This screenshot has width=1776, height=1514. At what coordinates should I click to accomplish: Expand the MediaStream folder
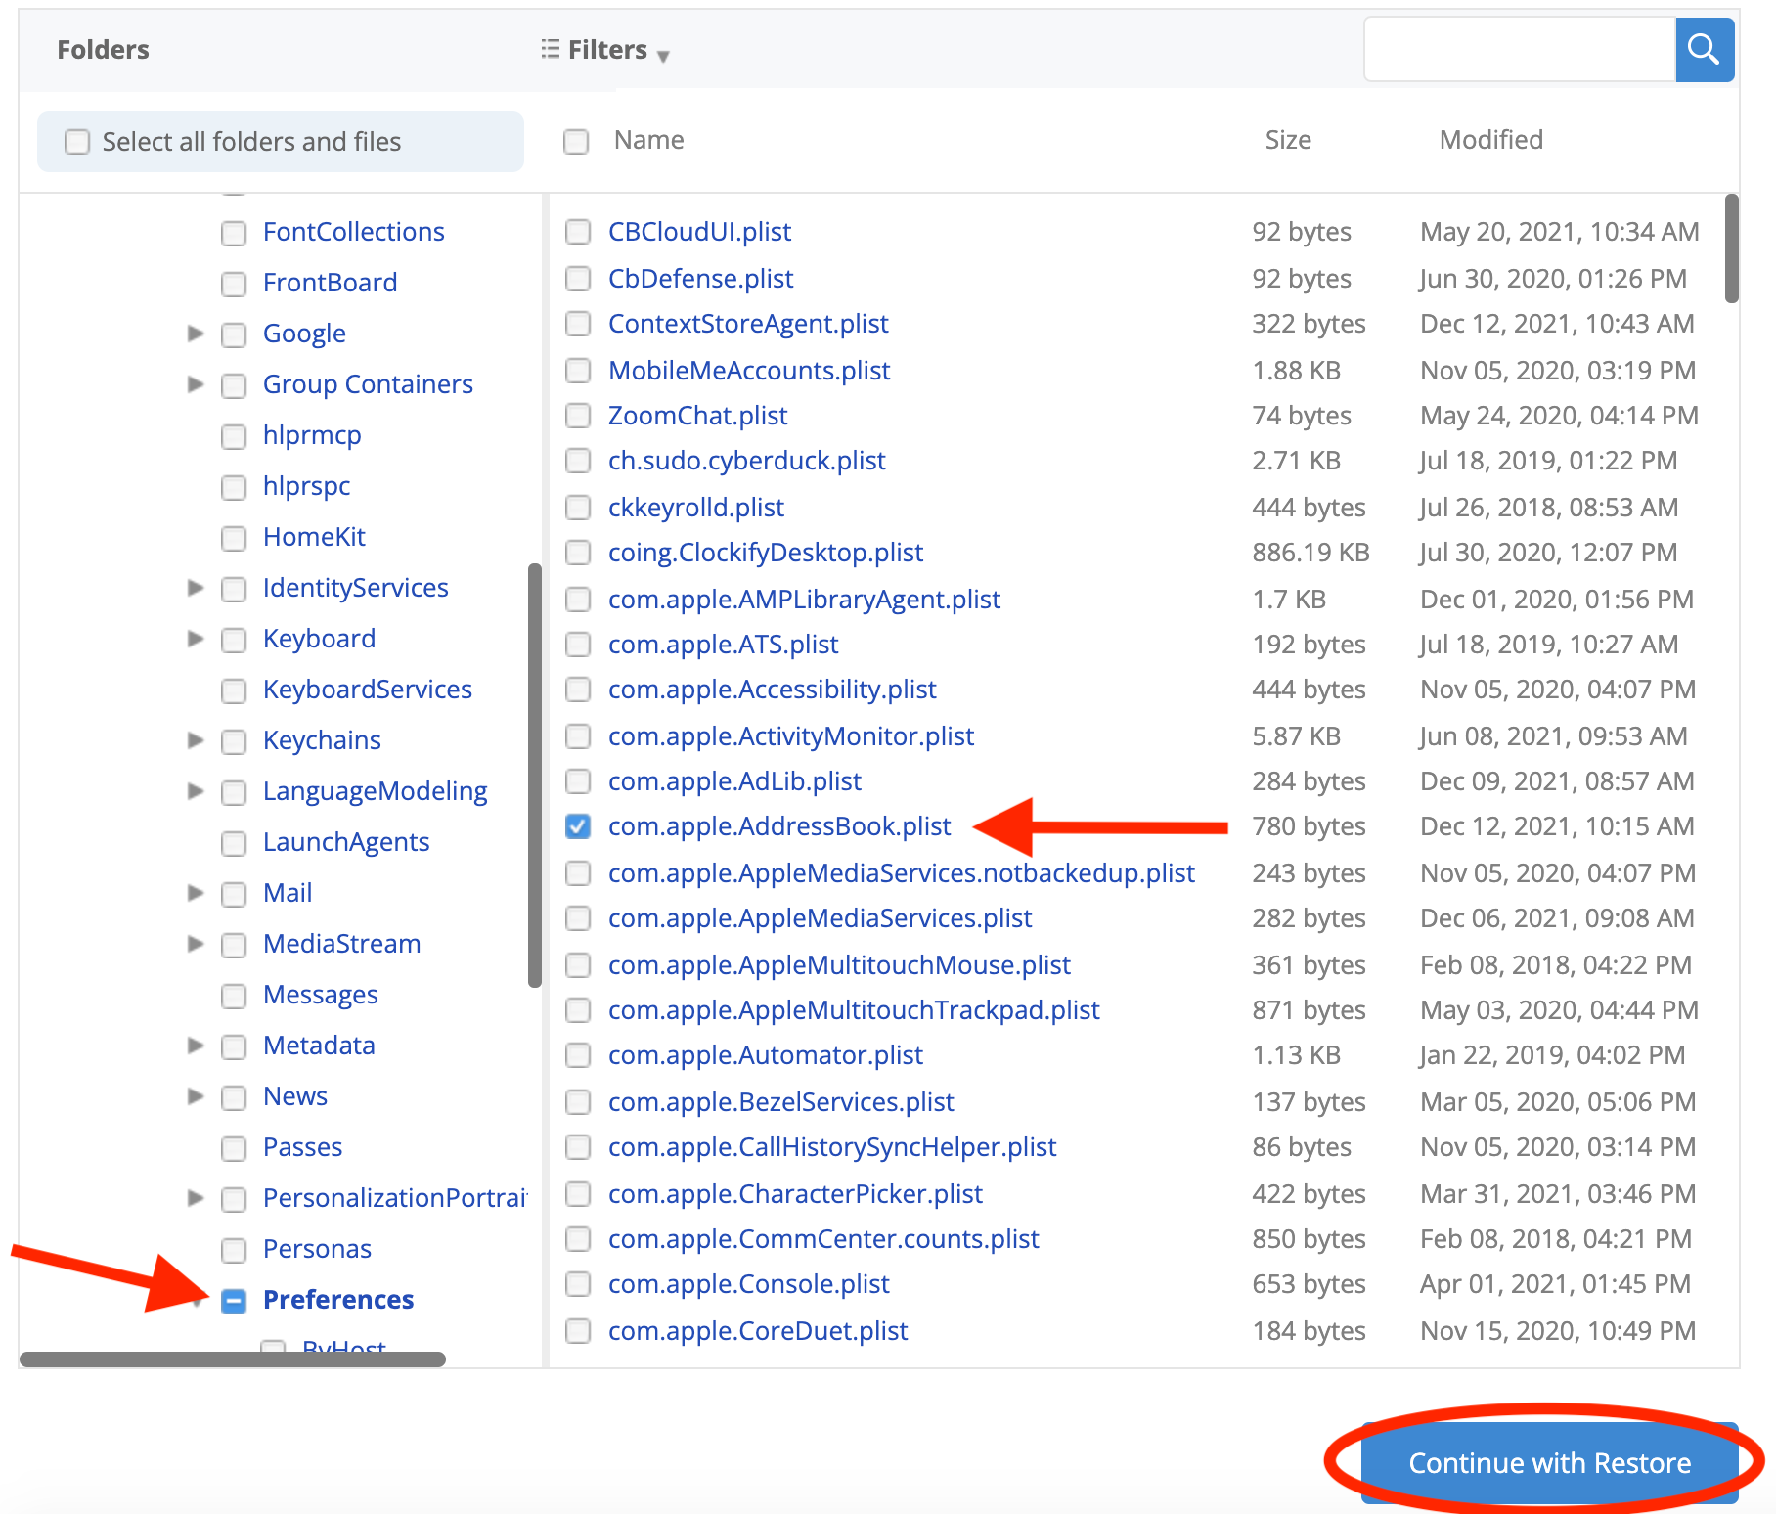196,944
